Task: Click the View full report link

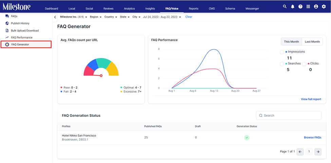Action: [311, 99]
